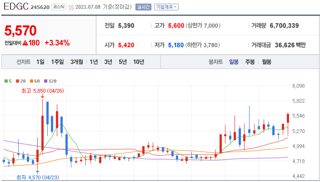The width and height of the screenshot is (320, 182).
Task: Click the 6,098 y-axis label
Action: pos(299,86)
